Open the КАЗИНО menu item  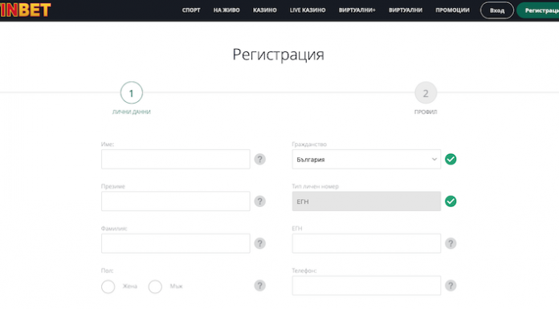point(265,10)
